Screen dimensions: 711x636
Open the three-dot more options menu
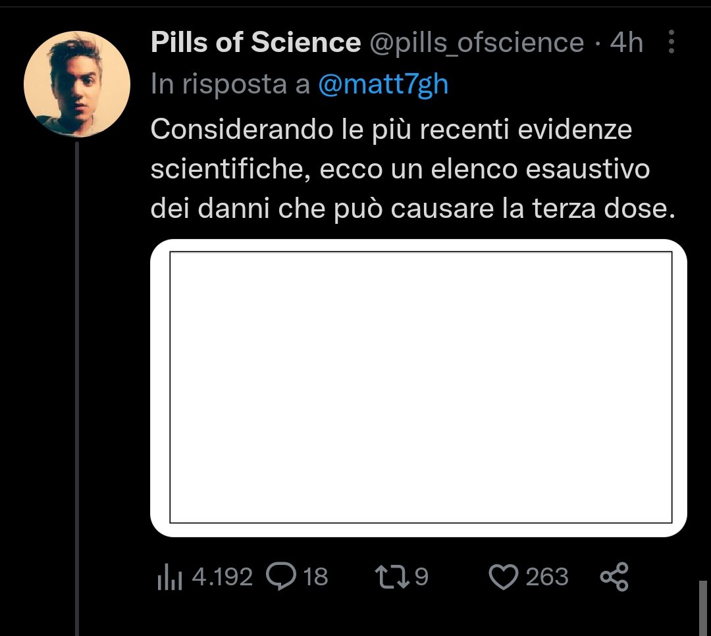tap(671, 43)
